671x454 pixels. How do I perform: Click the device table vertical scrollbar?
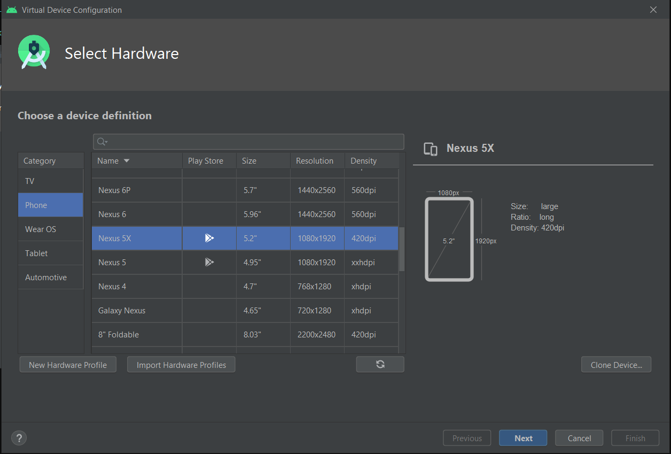tap(402, 249)
